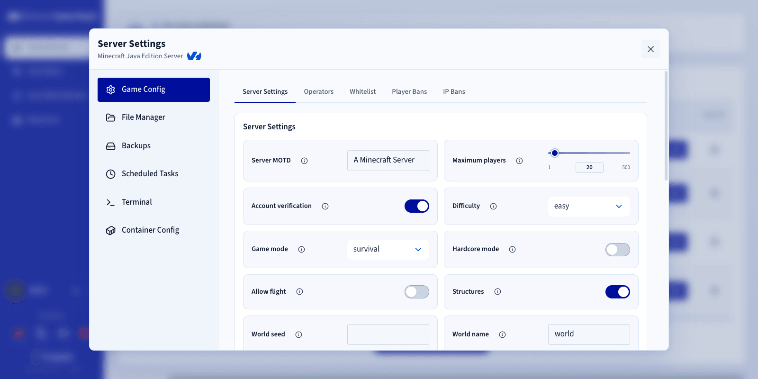Show info for Hardcore mode
The image size is (758, 379).
tap(512, 249)
